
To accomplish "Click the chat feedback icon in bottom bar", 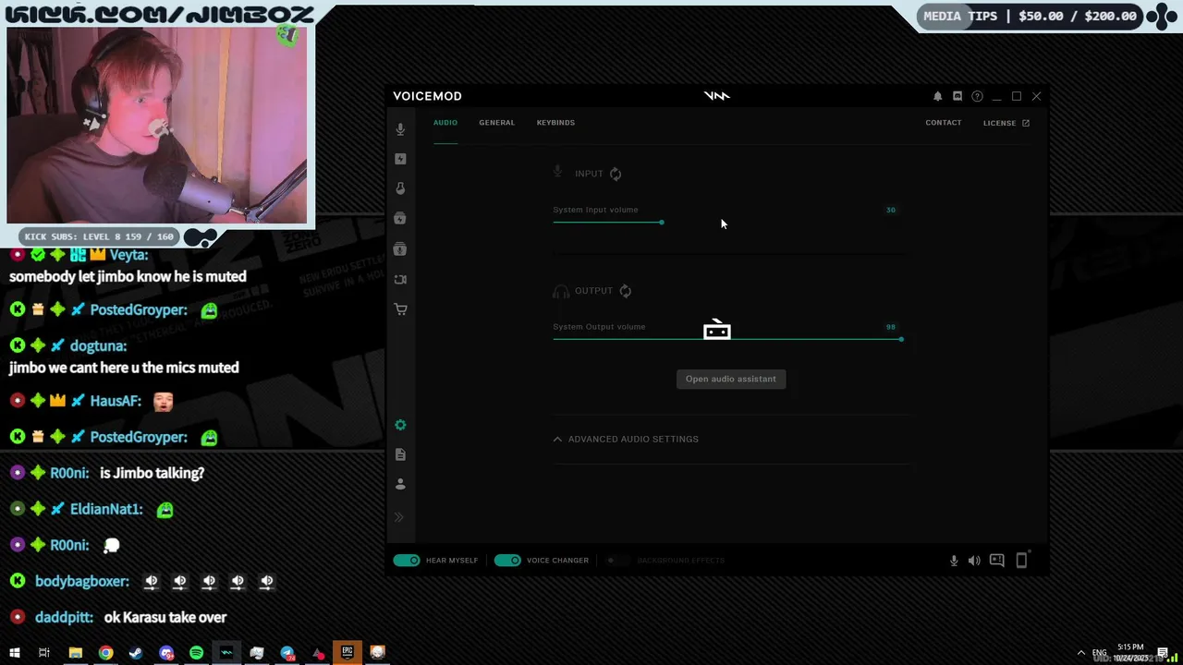I will [x=997, y=560].
